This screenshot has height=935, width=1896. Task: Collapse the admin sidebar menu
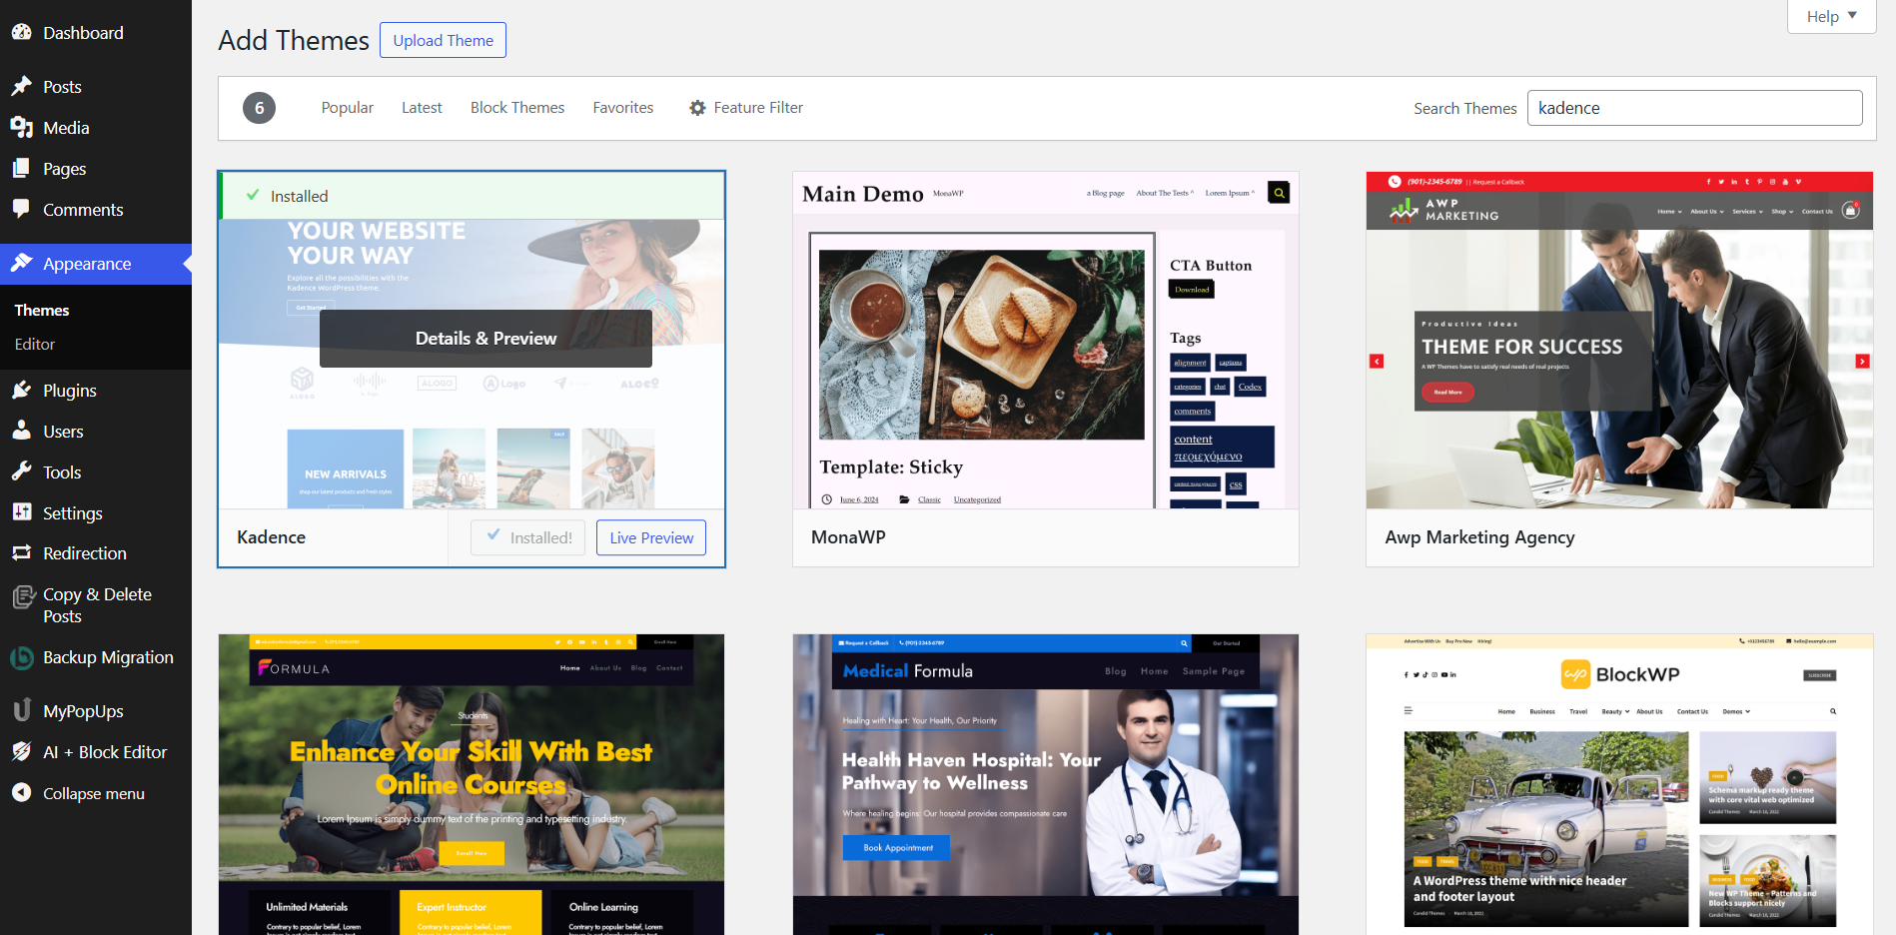pyautogui.click(x=93, y=793)
